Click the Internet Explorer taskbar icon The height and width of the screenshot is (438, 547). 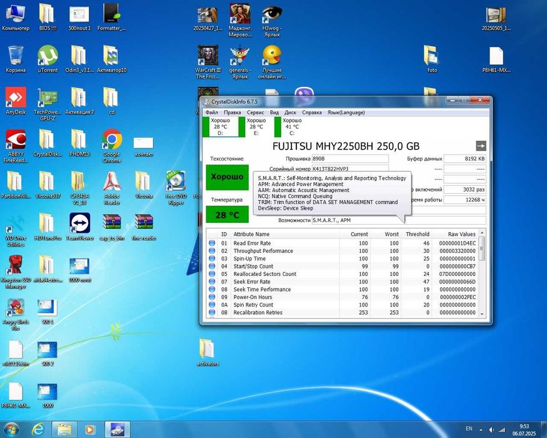point(37,429)
